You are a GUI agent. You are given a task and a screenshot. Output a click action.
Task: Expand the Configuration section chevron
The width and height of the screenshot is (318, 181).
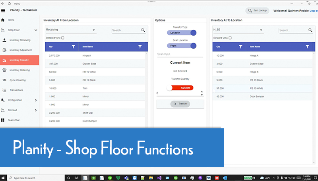36,100
